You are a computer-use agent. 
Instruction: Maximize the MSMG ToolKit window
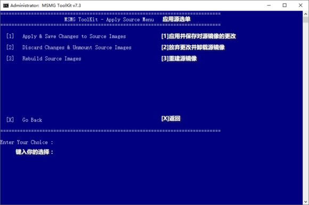pos(284,5)
